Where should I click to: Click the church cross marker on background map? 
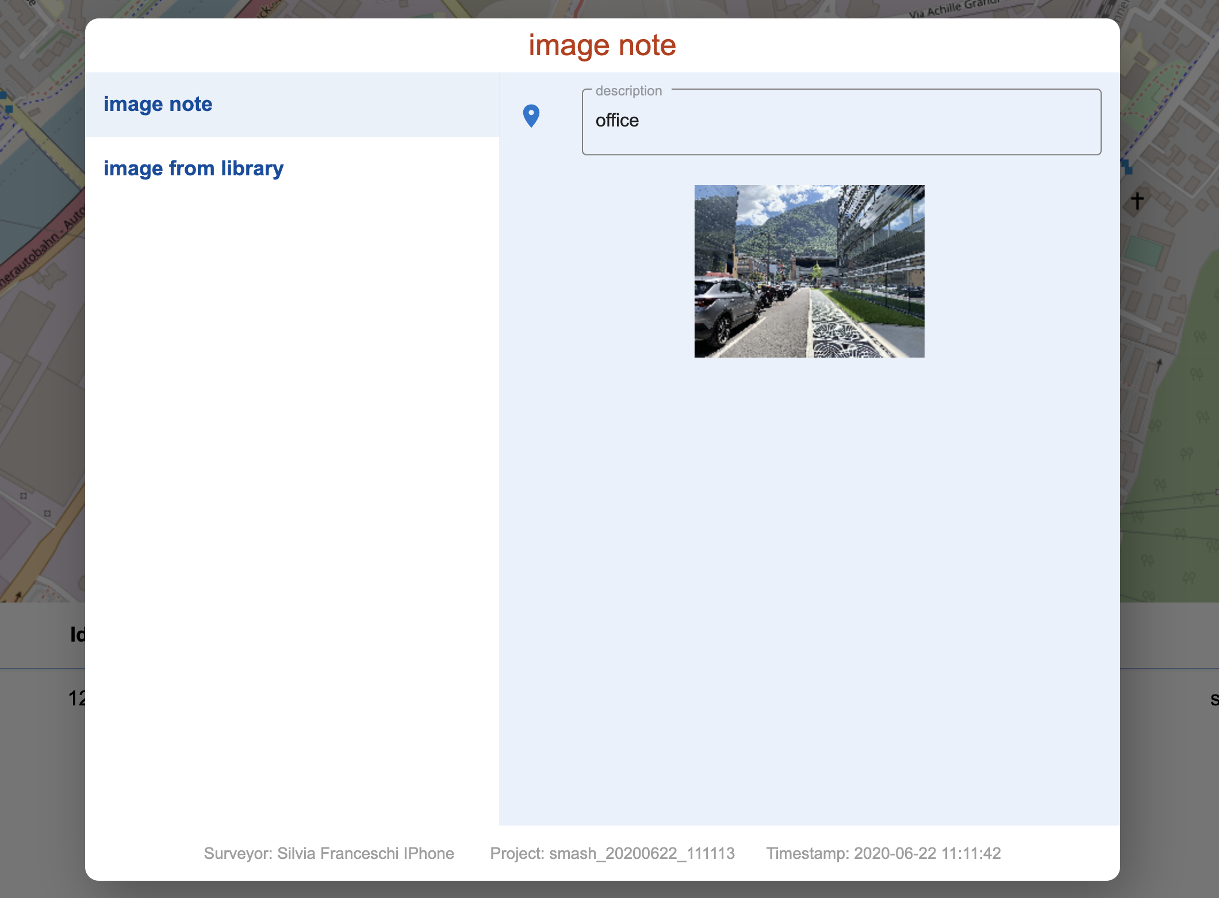tap(1137, 201)
